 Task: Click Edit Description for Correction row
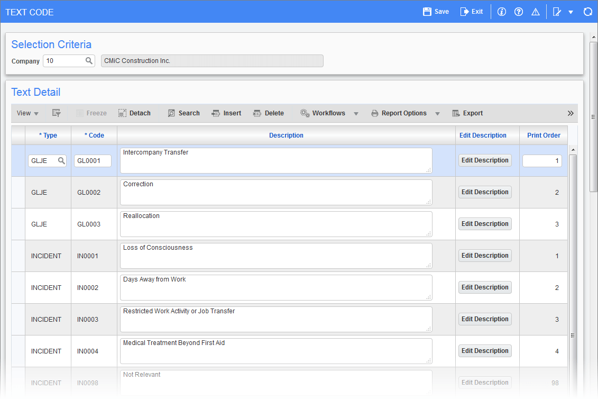[x=485, y=192]
